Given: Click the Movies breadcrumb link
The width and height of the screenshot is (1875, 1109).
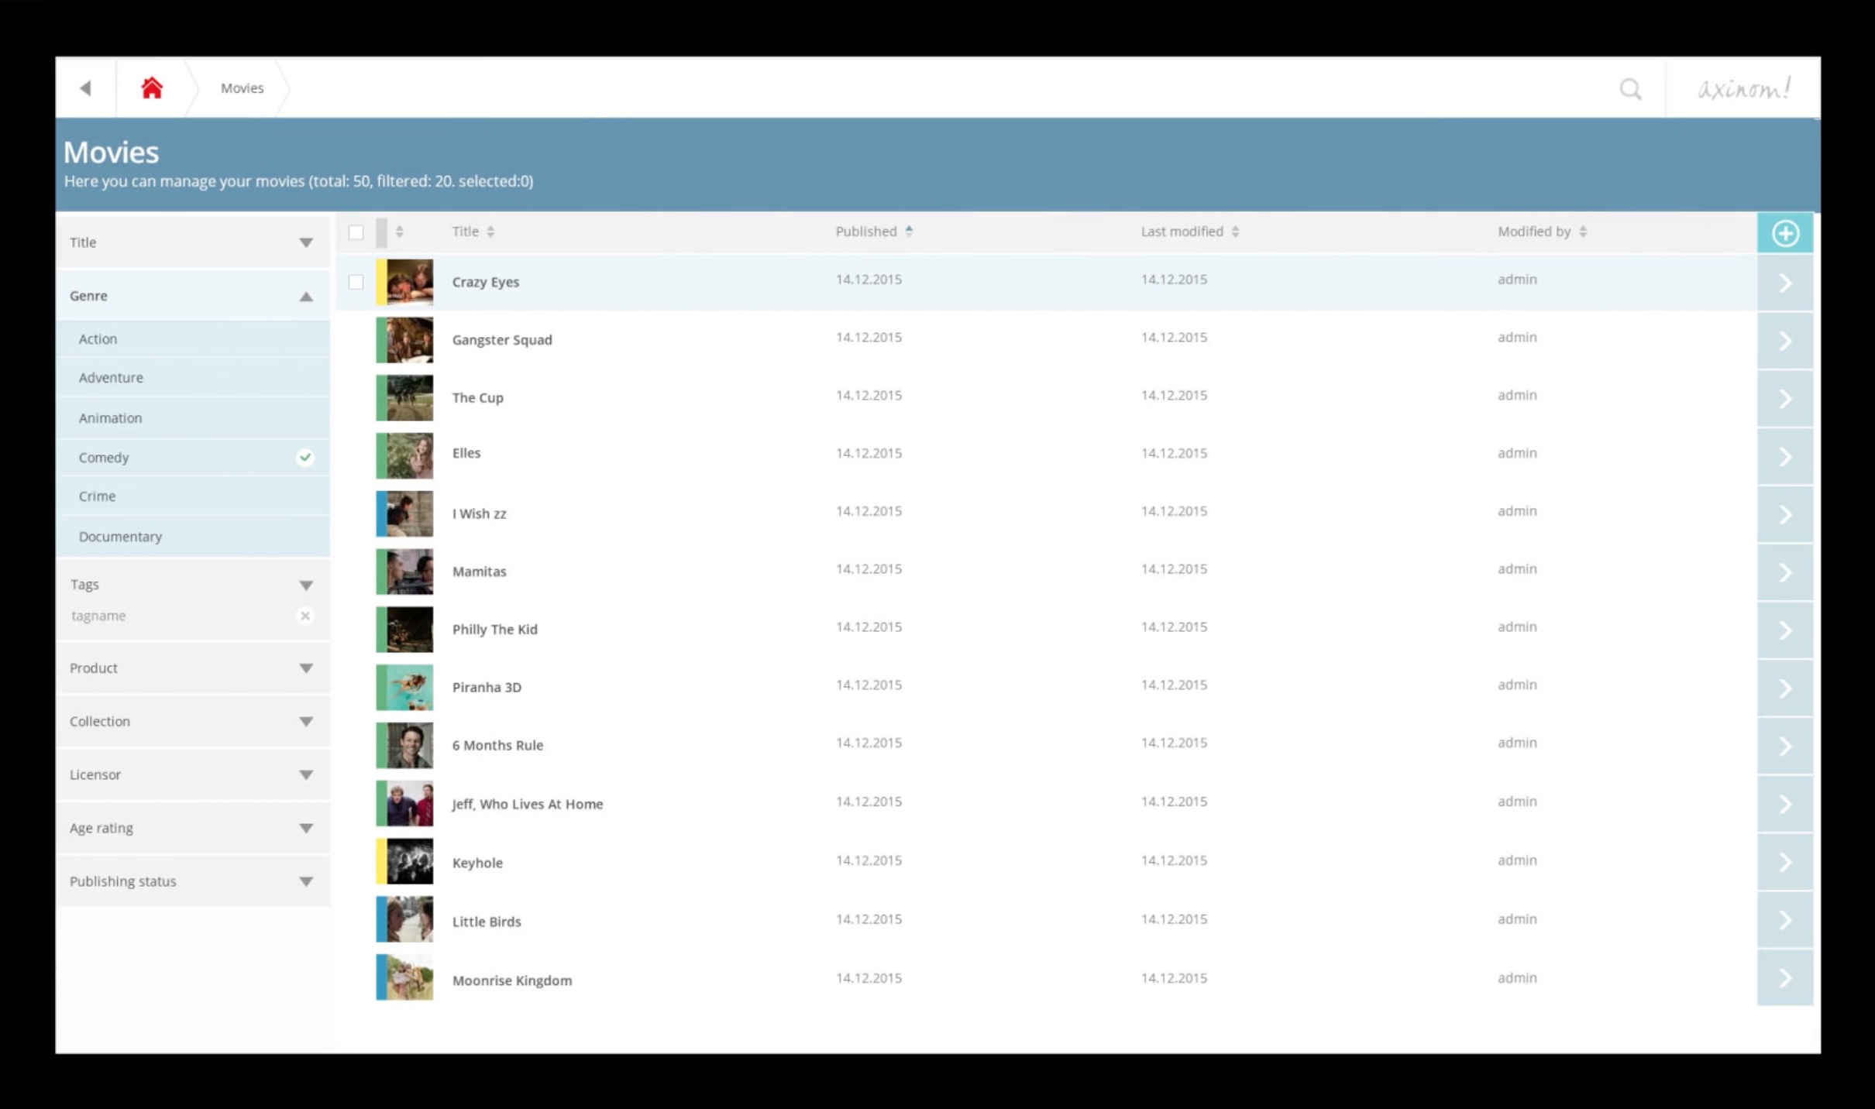Looking at the screenshot, I should tap(242, 88).
